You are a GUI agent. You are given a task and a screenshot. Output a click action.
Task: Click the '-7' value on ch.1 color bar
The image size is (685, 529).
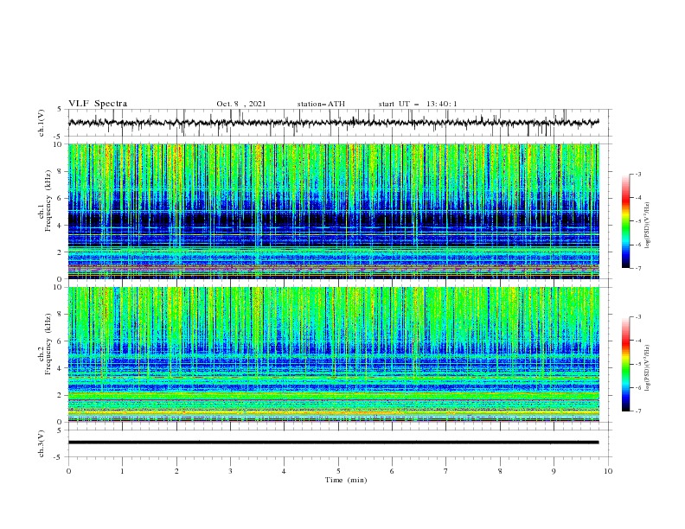pyautogui.click(x=638, y=268)
